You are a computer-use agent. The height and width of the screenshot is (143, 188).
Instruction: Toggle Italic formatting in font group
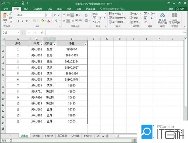[23, 21]
